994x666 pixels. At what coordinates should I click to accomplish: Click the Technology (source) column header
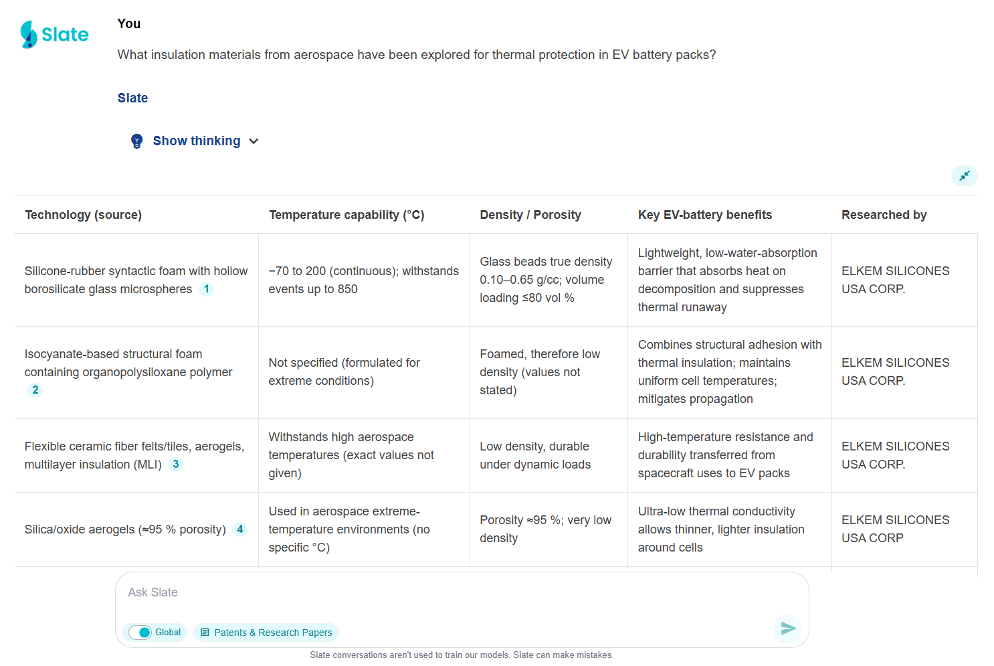[x=84, y=215]
